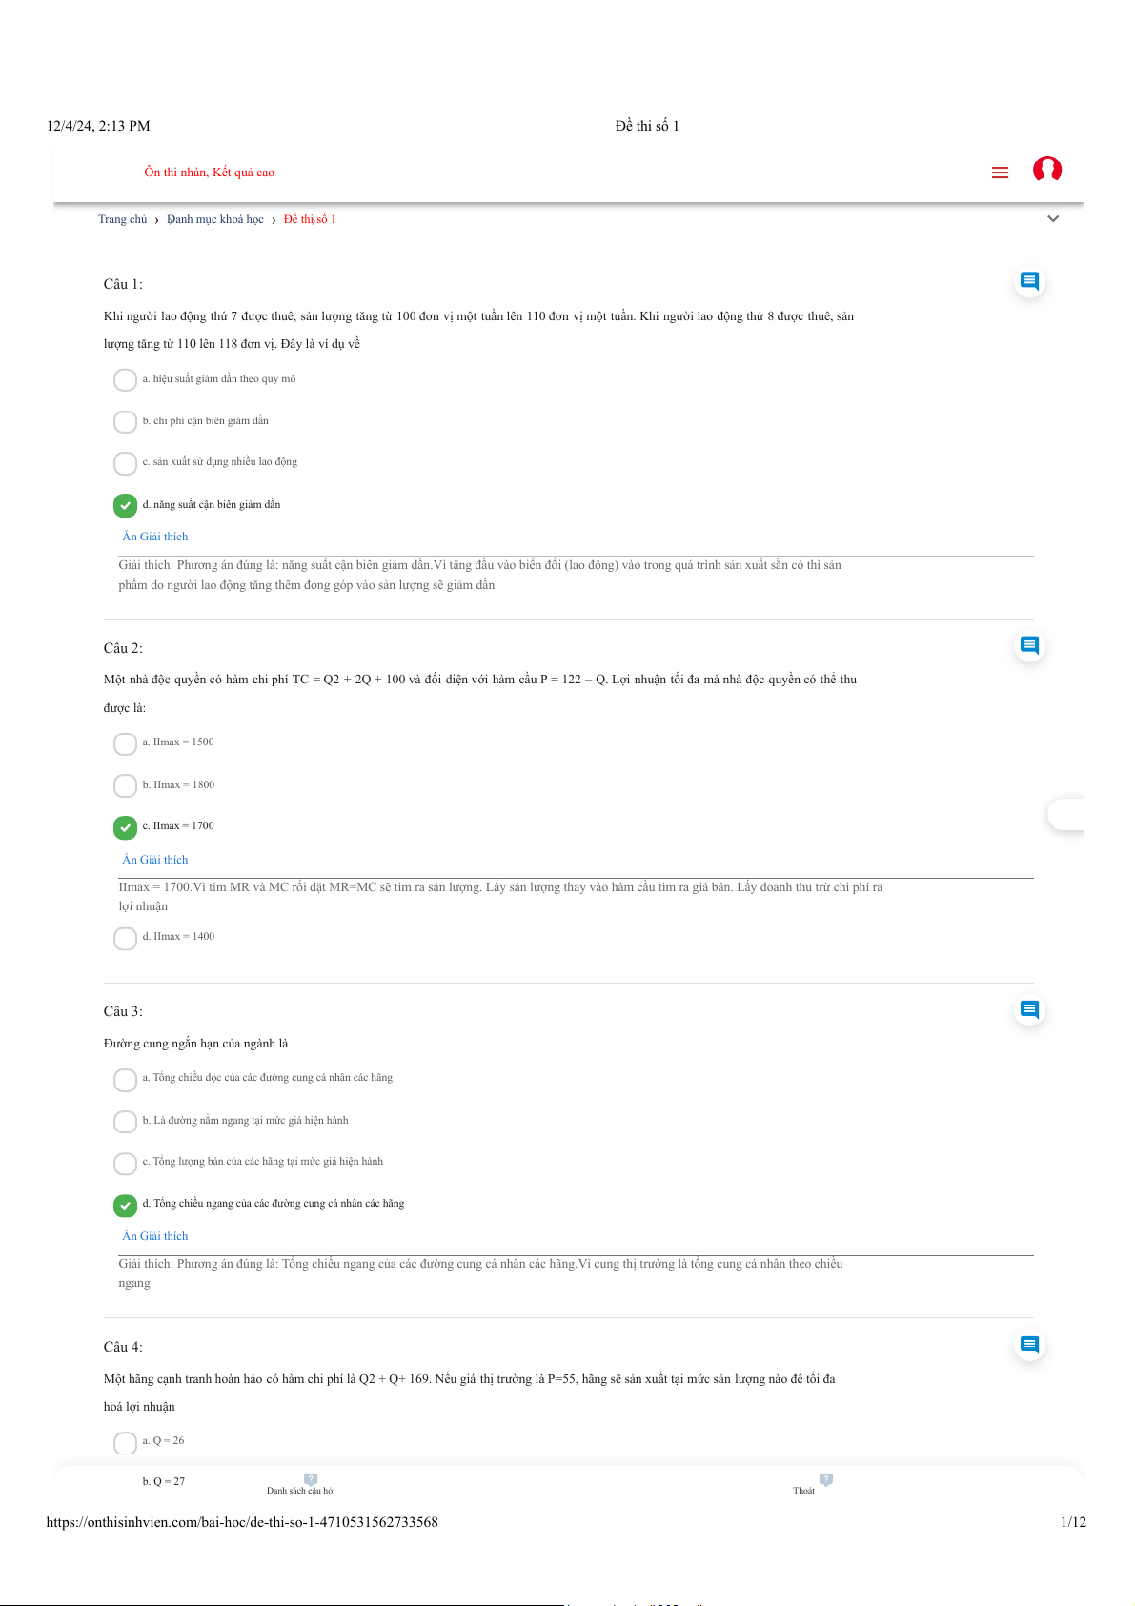Go to Trang chủ breadcrumb
Image resolution: width=1135 pixels, height=1606 pixels.
point(122,219)
